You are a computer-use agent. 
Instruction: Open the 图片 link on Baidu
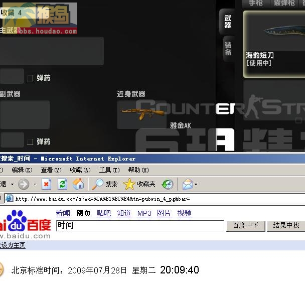tap(164, 213)
